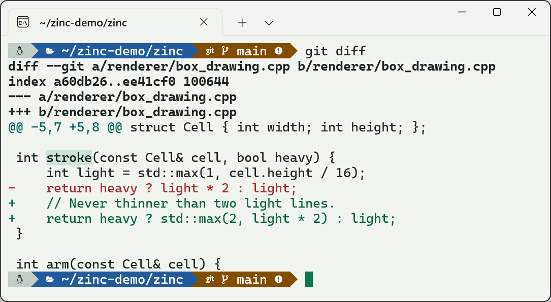Click the 'int arm(const Cell& cell)' line
The width and height of the screenshot is (551, 302).
(118, 264)
